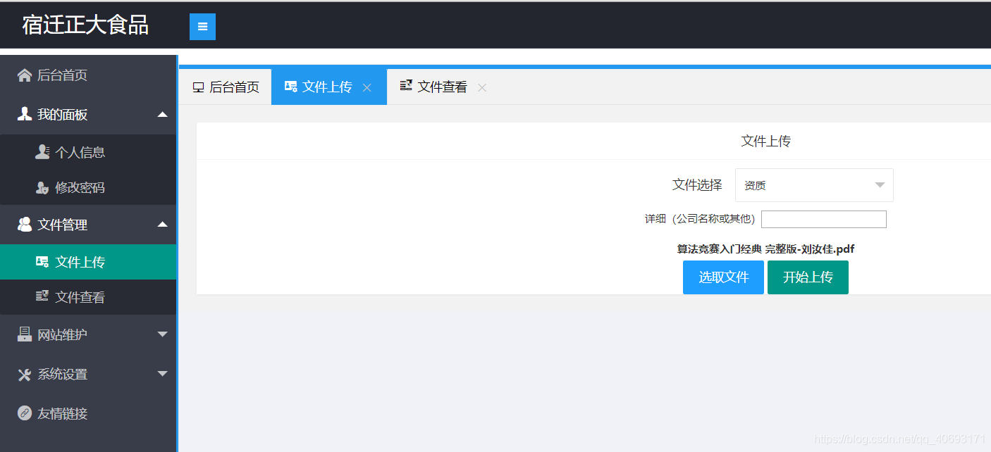
Task: Open the 文件选择 dropdown showing 资质
Action: 814,185
